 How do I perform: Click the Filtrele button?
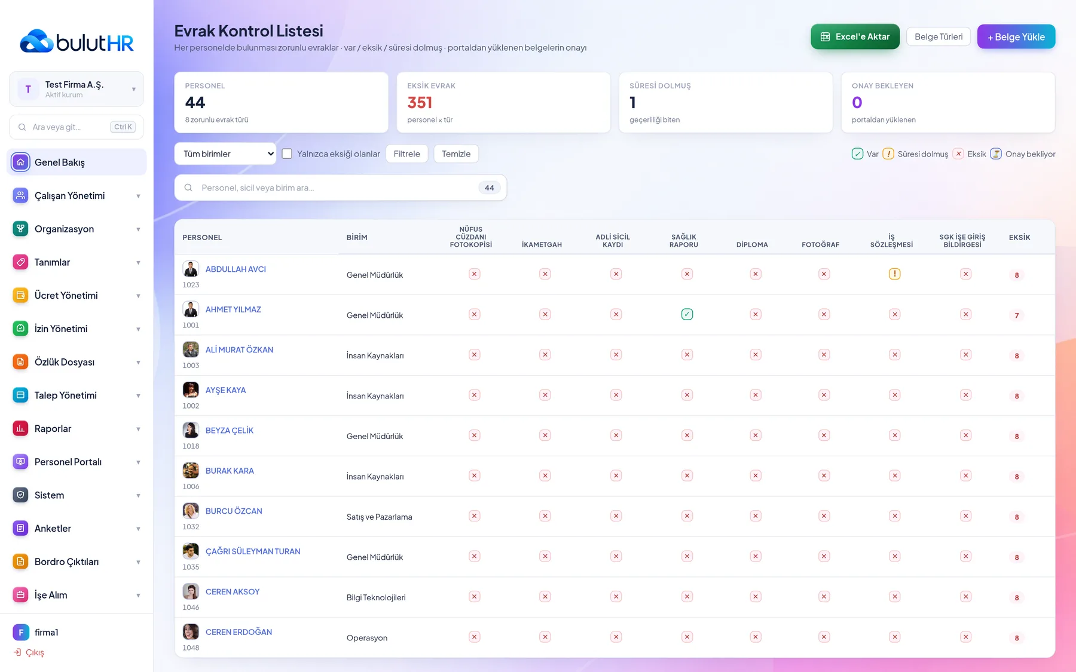[x=406, y=154]
